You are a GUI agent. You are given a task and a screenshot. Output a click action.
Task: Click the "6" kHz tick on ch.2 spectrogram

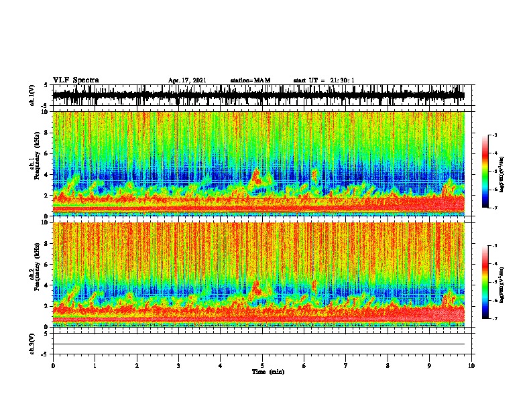coord(47,265)
